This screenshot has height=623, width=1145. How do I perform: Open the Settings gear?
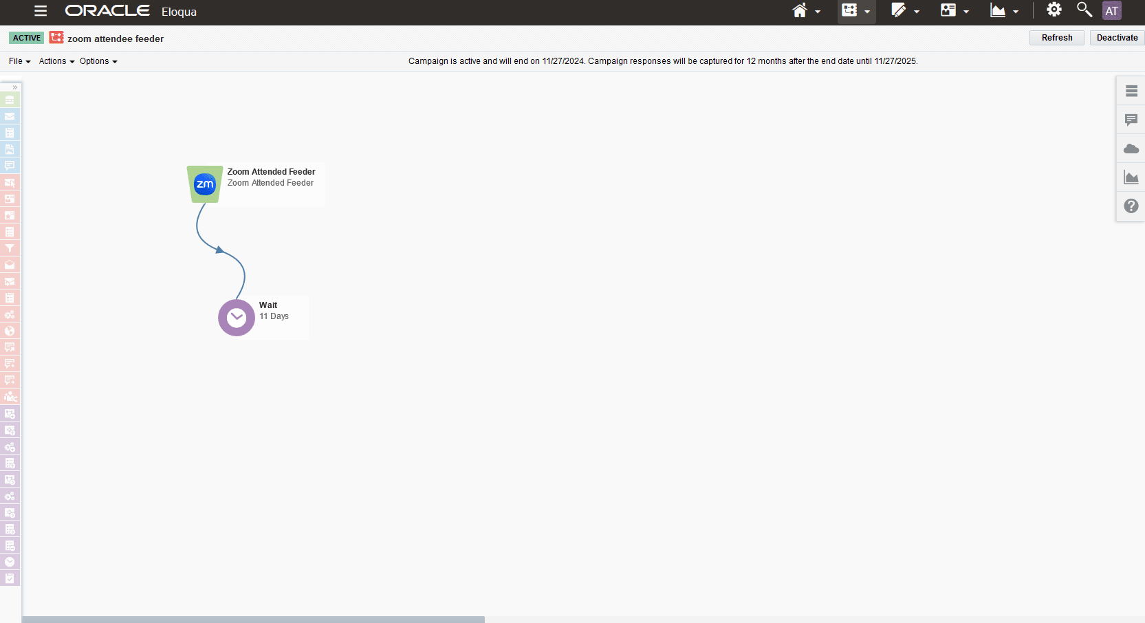[x=1054, y=10]
